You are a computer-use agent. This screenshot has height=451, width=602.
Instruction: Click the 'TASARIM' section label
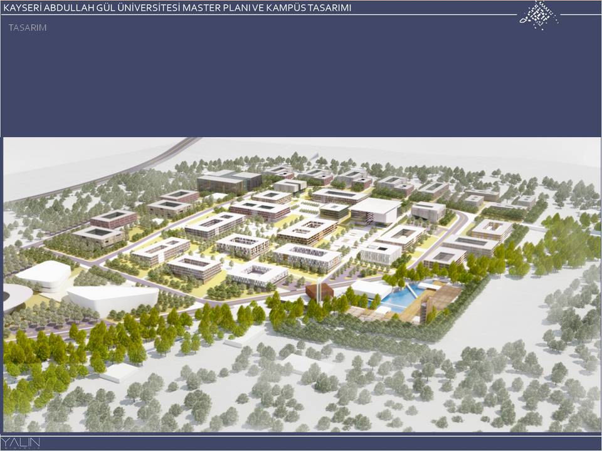pos(28,28)
